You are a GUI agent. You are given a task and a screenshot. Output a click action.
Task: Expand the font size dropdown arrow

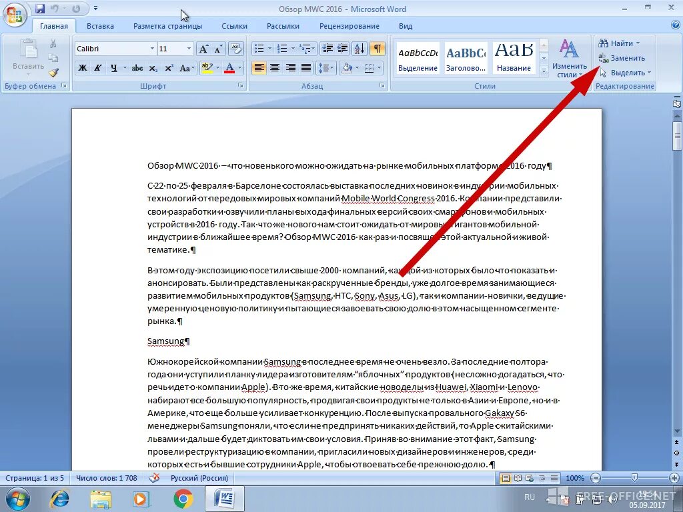pos(189,48)
